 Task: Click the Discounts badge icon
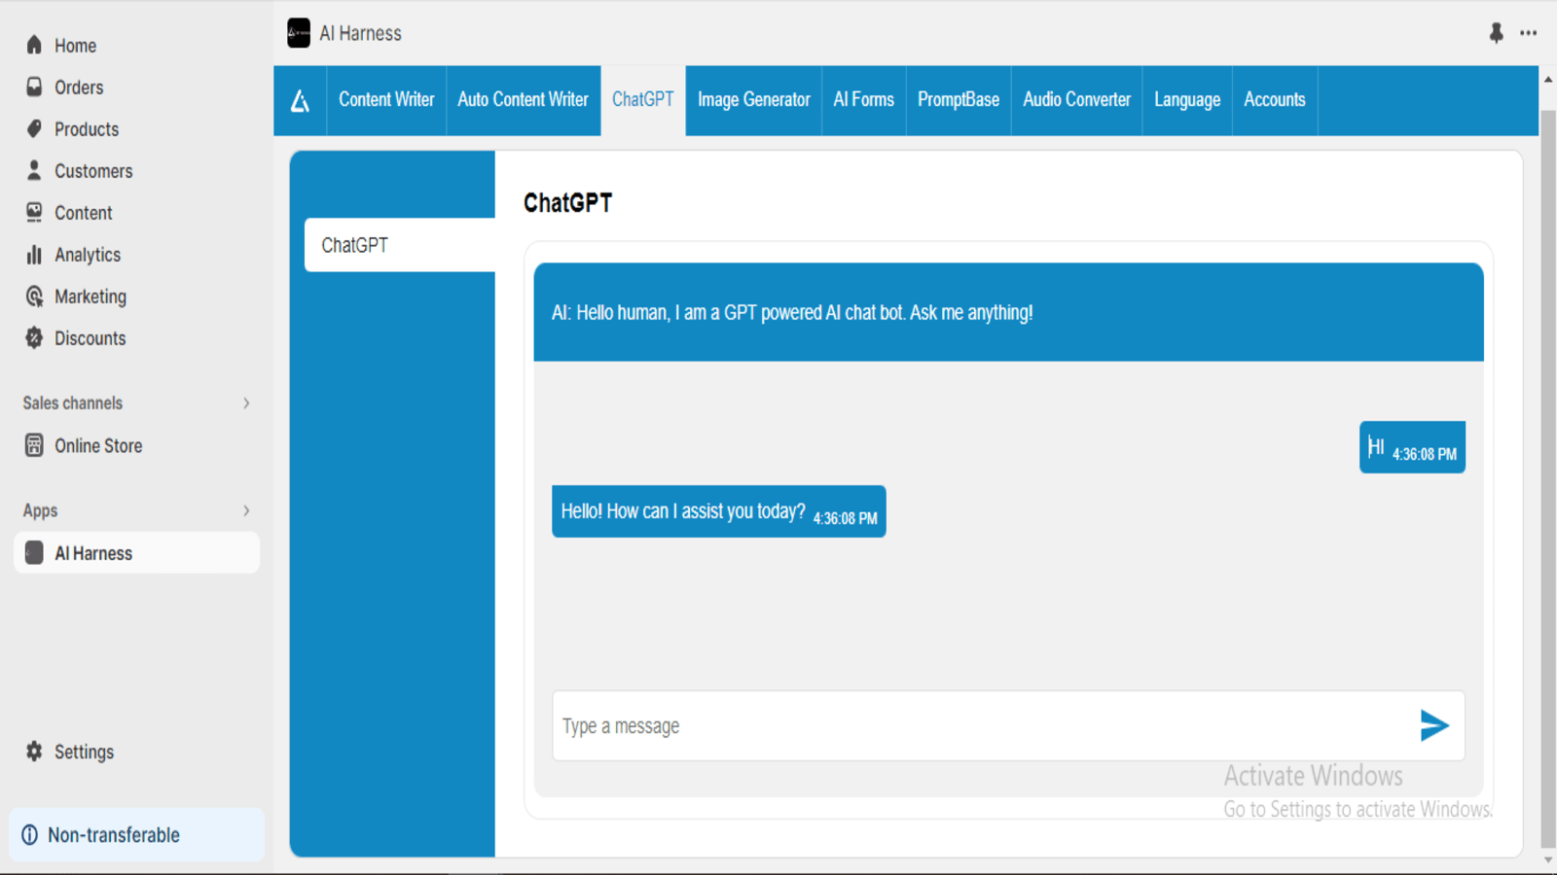(34, 337)
